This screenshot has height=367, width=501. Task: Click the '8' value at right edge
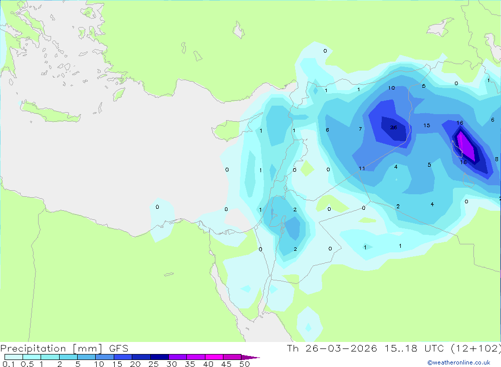click(x=496, y=159)
